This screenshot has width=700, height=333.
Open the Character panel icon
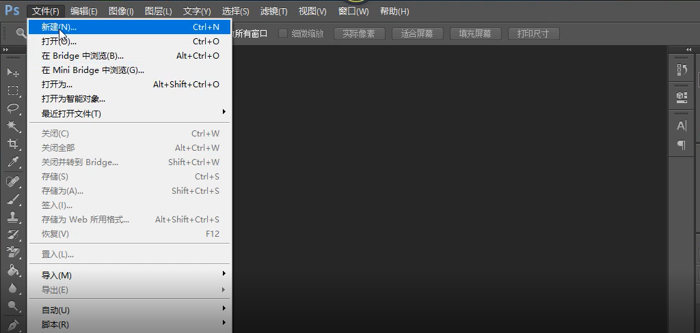coord(682,126)
